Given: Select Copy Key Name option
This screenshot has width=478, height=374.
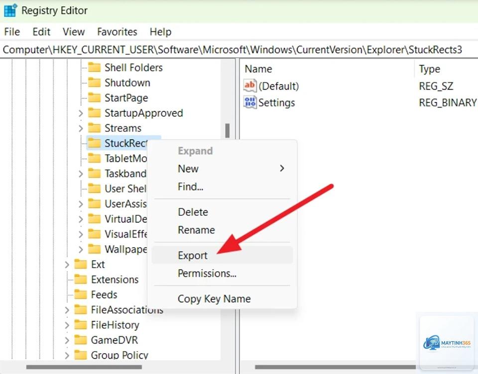Looking at the screenshot, I should click(222, 298).
